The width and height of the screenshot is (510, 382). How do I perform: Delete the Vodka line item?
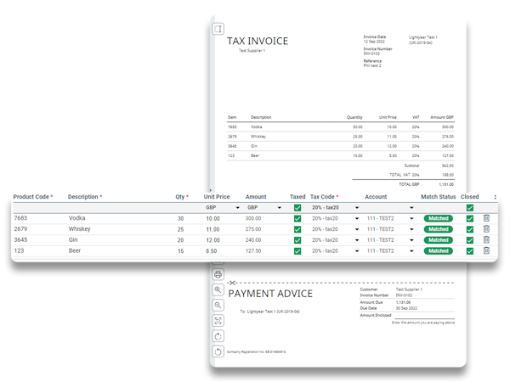click(x=486, y=218)
